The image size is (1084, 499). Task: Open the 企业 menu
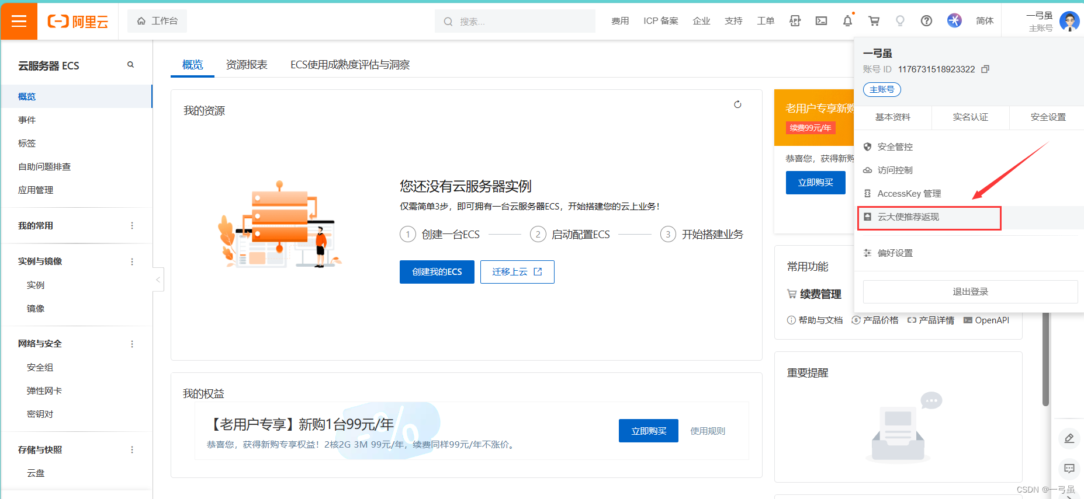(701, 21)
